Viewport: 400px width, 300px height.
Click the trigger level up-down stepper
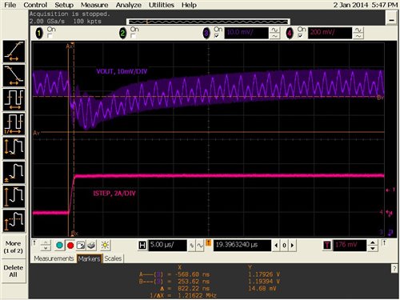point(373,246)
